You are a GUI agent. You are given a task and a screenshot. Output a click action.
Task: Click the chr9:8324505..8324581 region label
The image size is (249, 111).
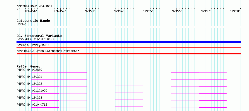click(34, 6)
